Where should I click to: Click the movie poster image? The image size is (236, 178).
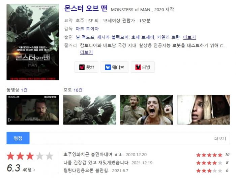(x=33, y=42)
